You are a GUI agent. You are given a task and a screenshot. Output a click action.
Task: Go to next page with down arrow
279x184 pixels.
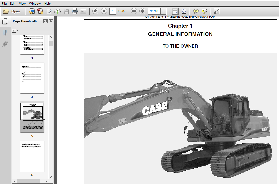[104, 11]
